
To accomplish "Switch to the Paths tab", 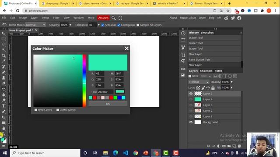I will [x=218, y=71].
